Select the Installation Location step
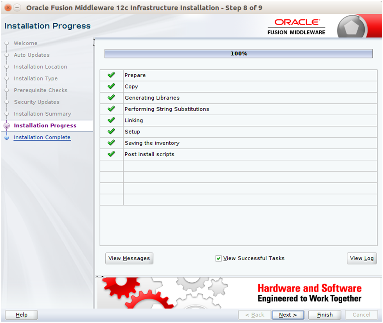Viewport: 383px width, 323px height. point(40,67)
